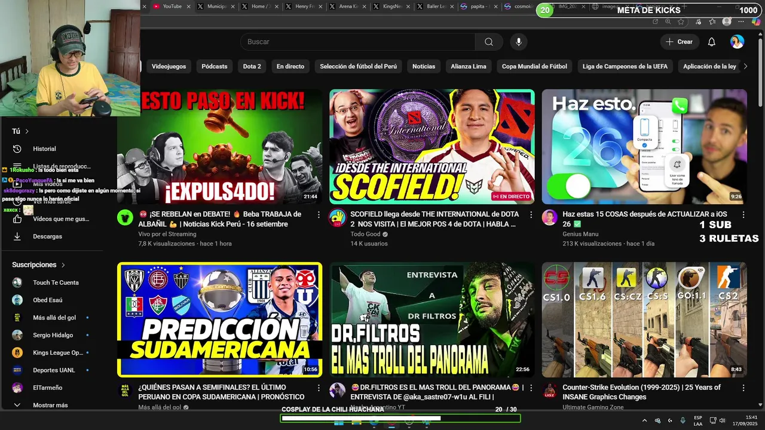The height and width of the screenshot is (430, 765).
Task: Start voice search with the microphone icon
Action: (519, 42)
